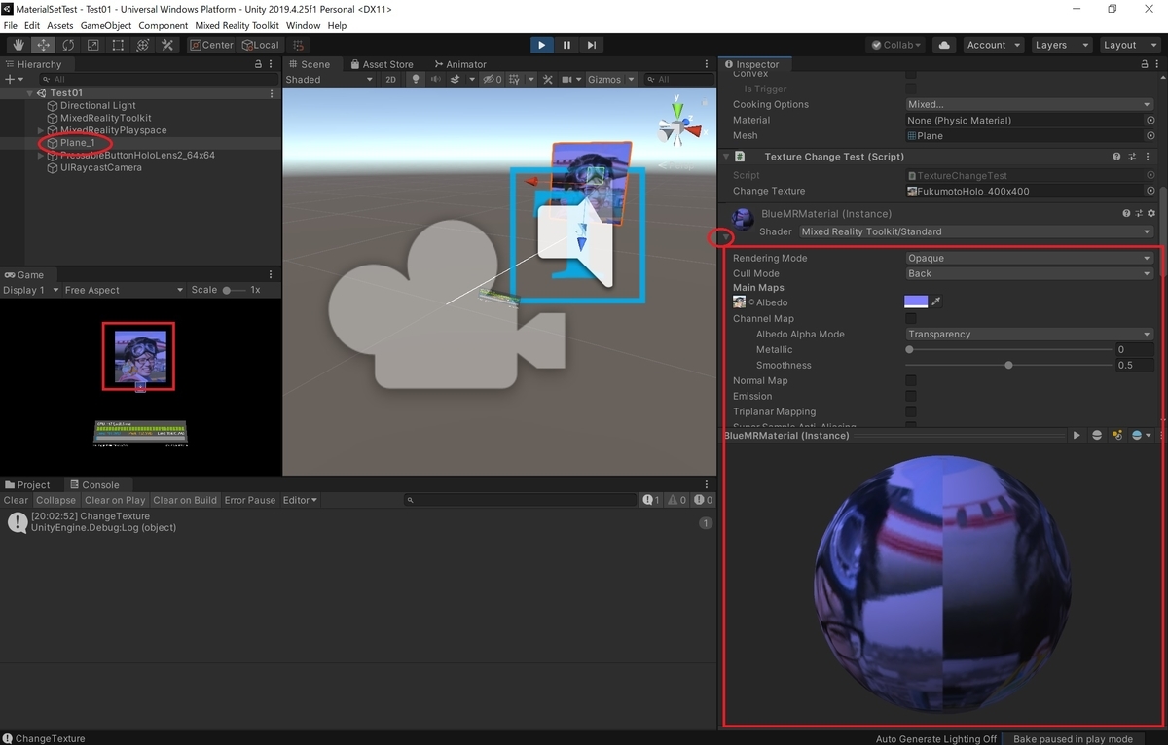Toggle scene lighting bulb icon
Image resolution: width=1168 pixels, height=745 pixels.
[x=416, y=80]
